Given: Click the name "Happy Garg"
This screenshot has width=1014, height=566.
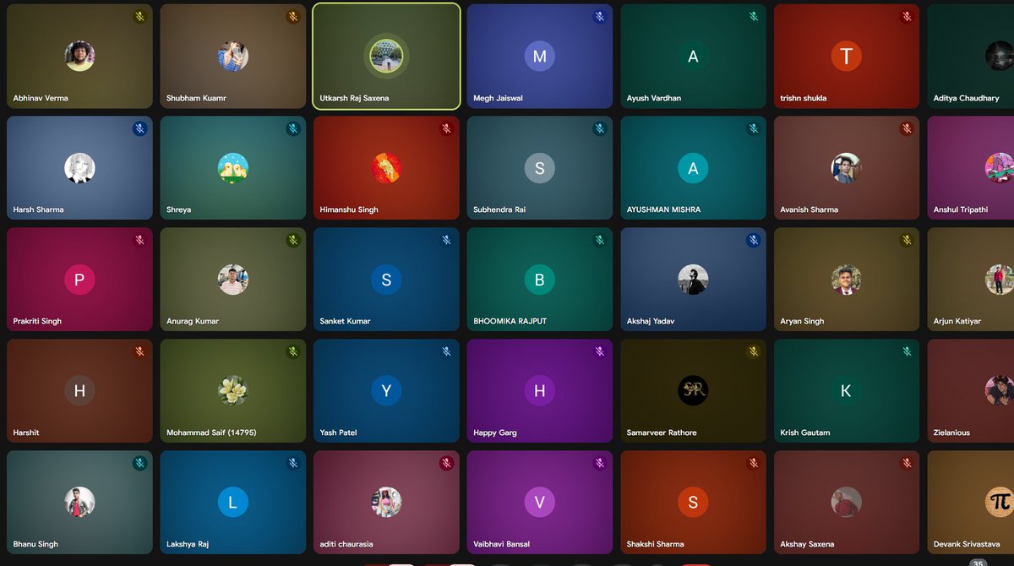Looking at the screenshot, I should 495,433.
